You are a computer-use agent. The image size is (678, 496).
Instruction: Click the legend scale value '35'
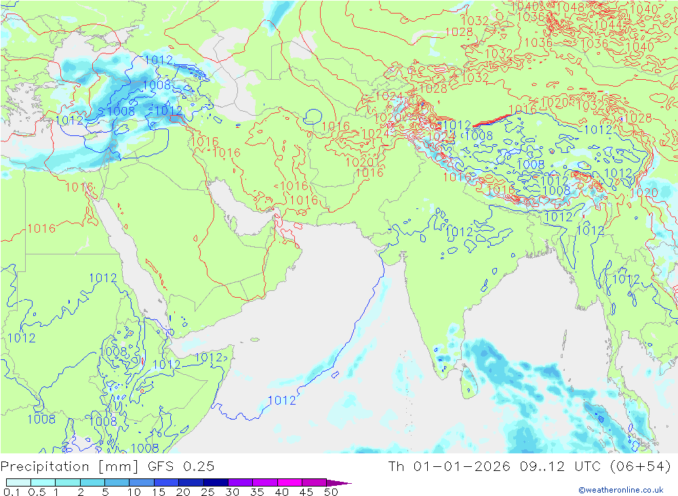257,492
